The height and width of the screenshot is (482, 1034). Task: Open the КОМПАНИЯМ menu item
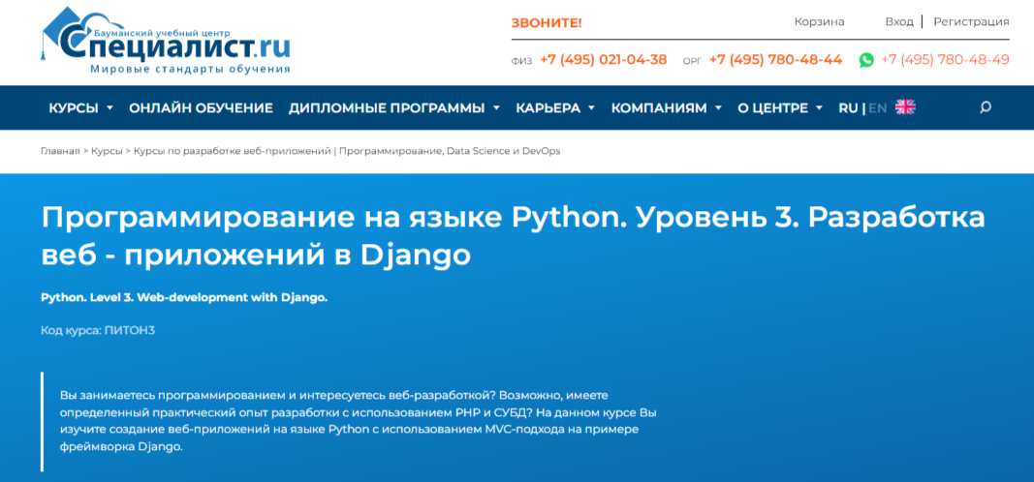tap(659, 108)
